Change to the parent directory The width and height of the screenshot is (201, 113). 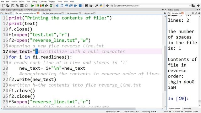[x=198, y=6]
